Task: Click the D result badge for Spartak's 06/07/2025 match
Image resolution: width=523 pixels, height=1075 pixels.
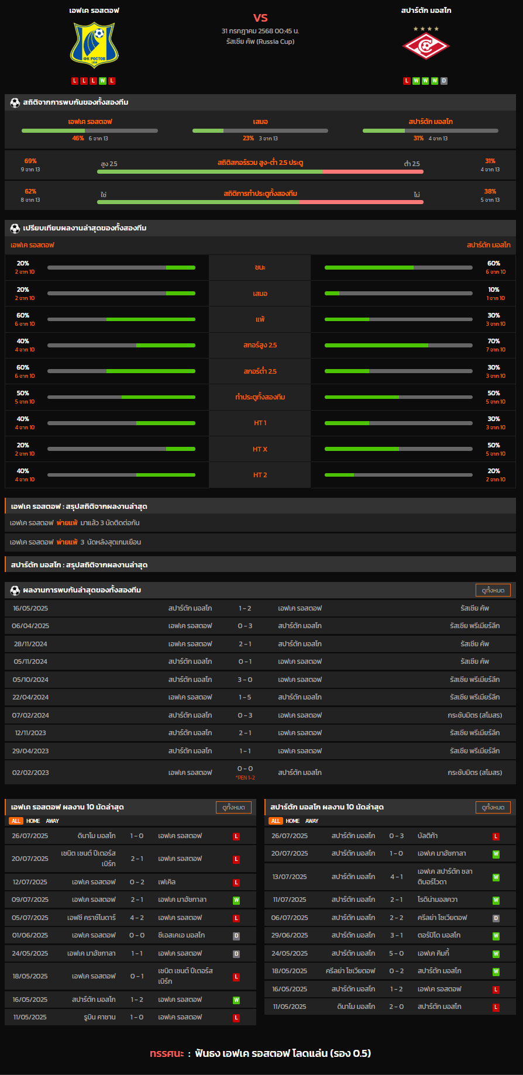Action: [496, 918]
